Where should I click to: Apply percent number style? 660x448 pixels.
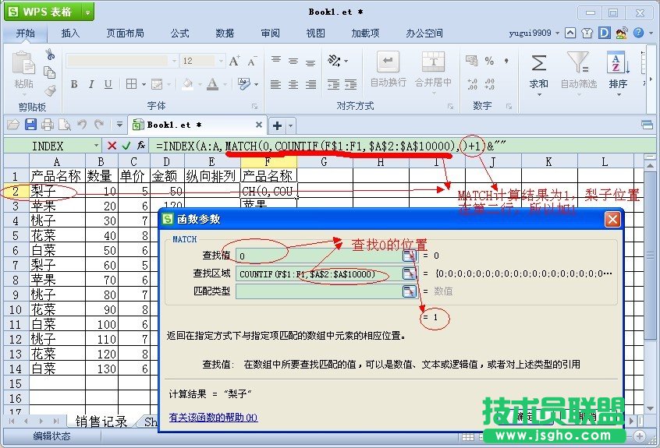click(x=489, y=62)
